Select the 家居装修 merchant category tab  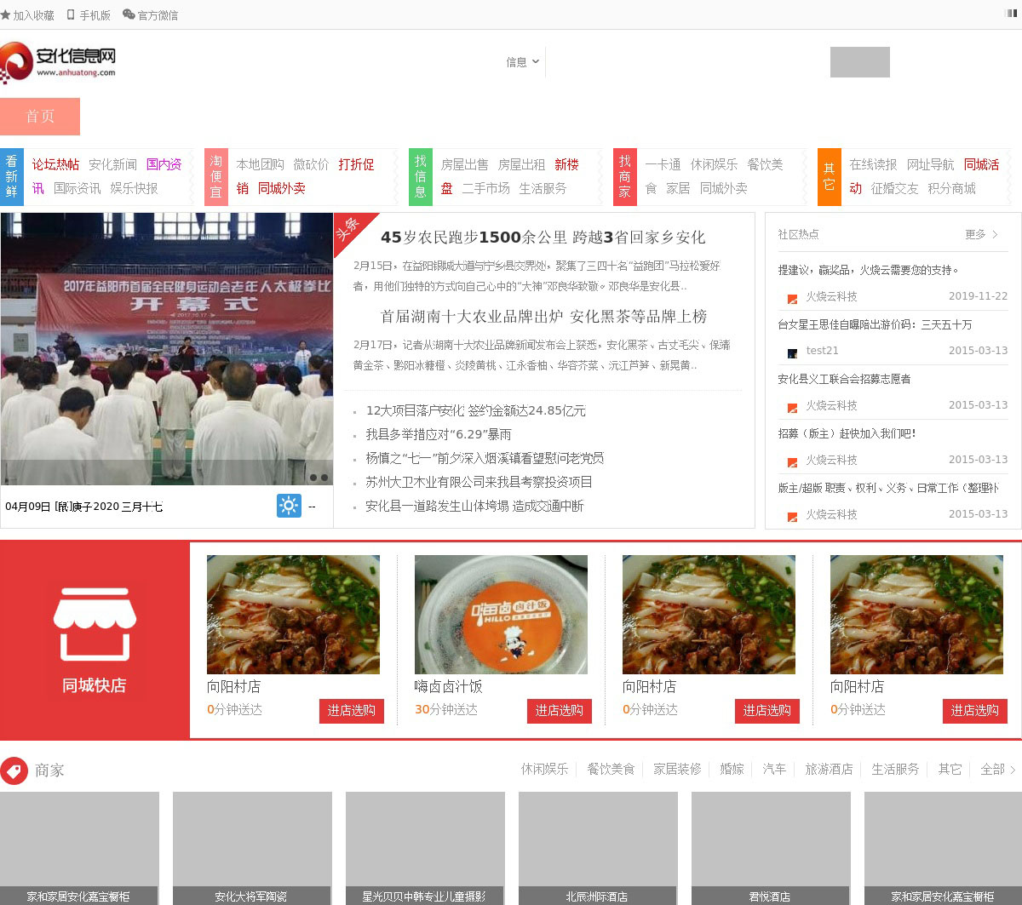pyautogui.click(x=677, y=769)
